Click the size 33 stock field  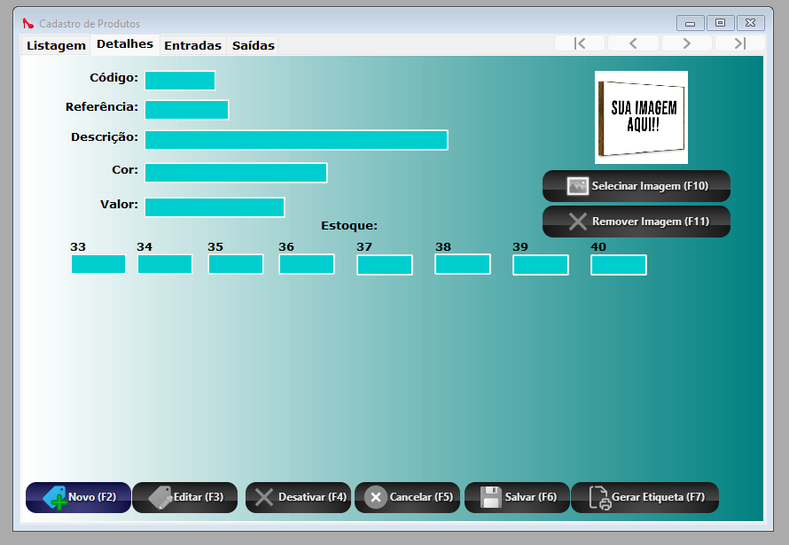(x=98, y=264)
